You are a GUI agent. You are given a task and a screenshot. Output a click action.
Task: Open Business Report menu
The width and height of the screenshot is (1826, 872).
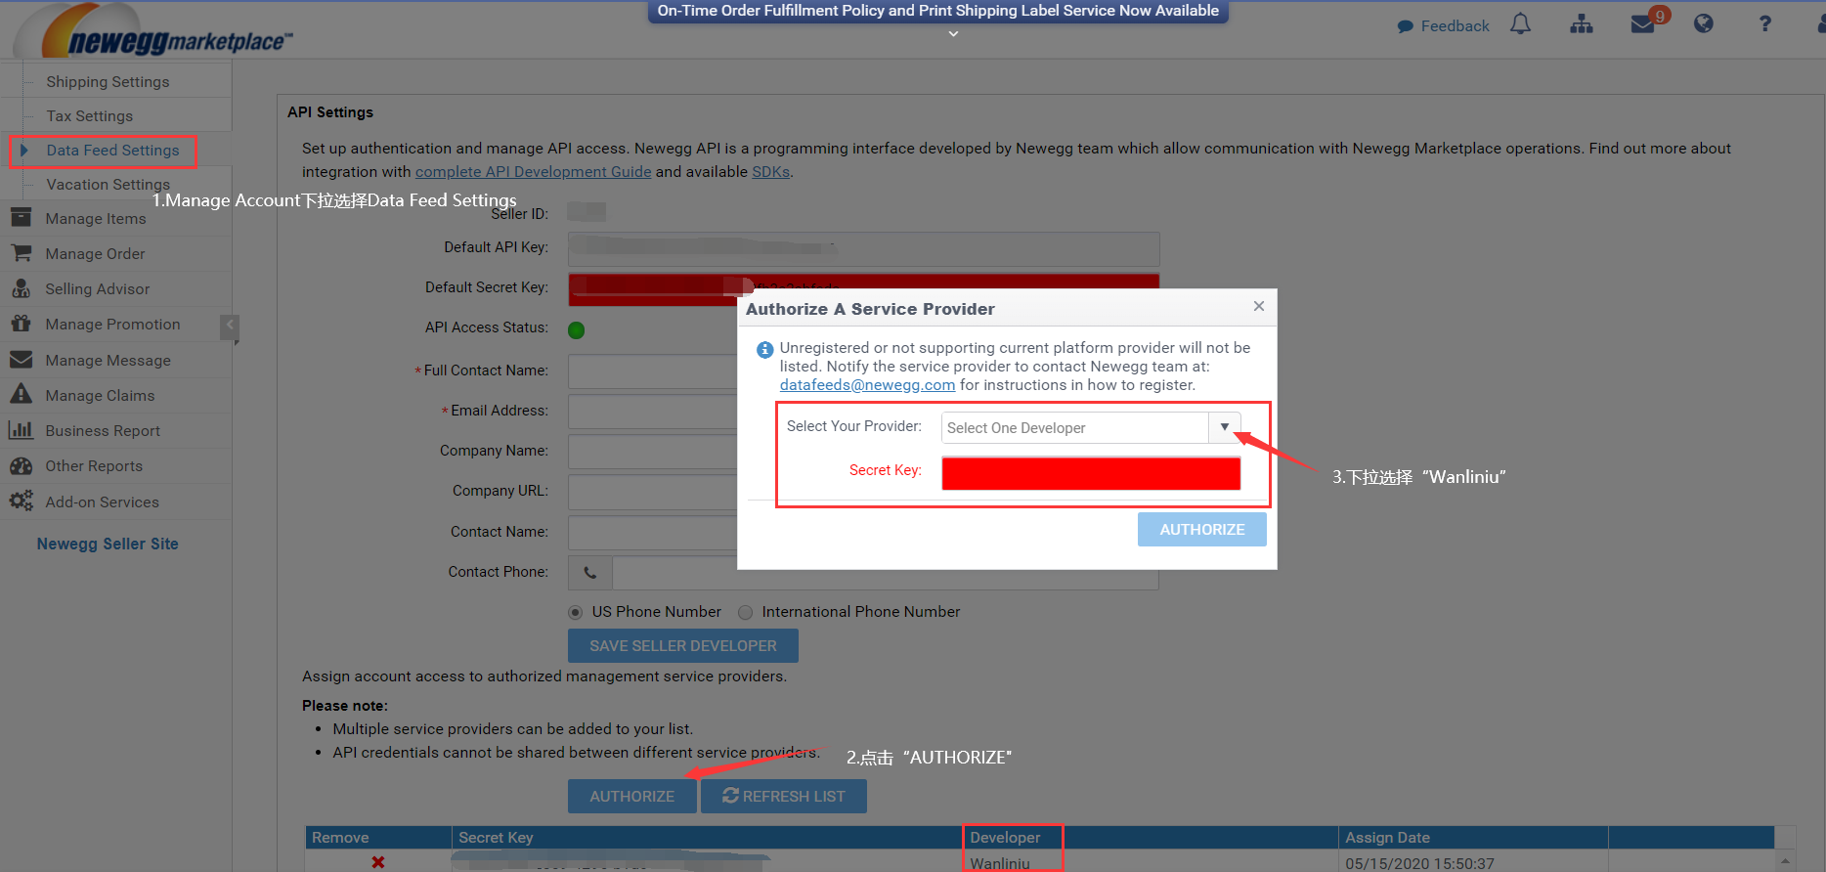103,431
